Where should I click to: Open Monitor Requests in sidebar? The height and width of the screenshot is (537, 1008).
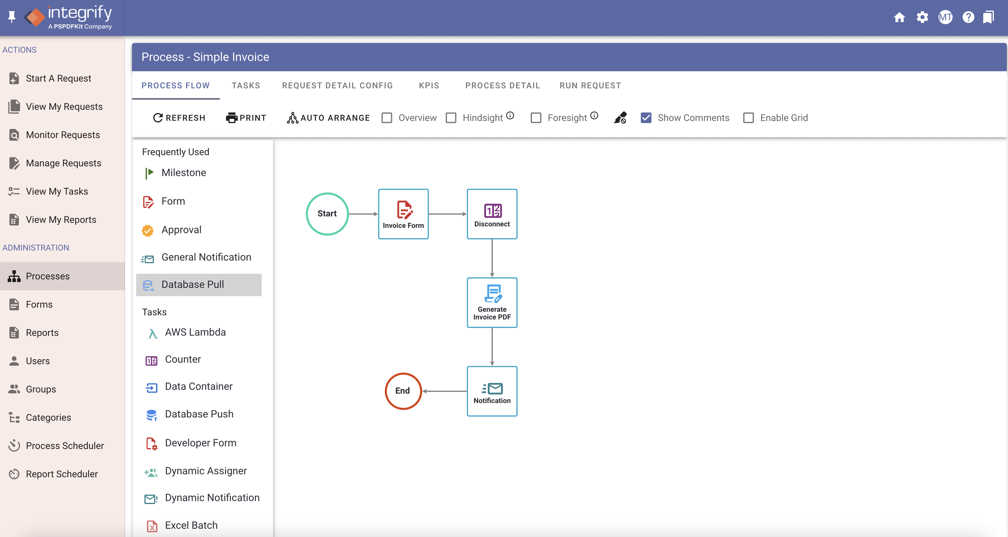tap(62, 135)
